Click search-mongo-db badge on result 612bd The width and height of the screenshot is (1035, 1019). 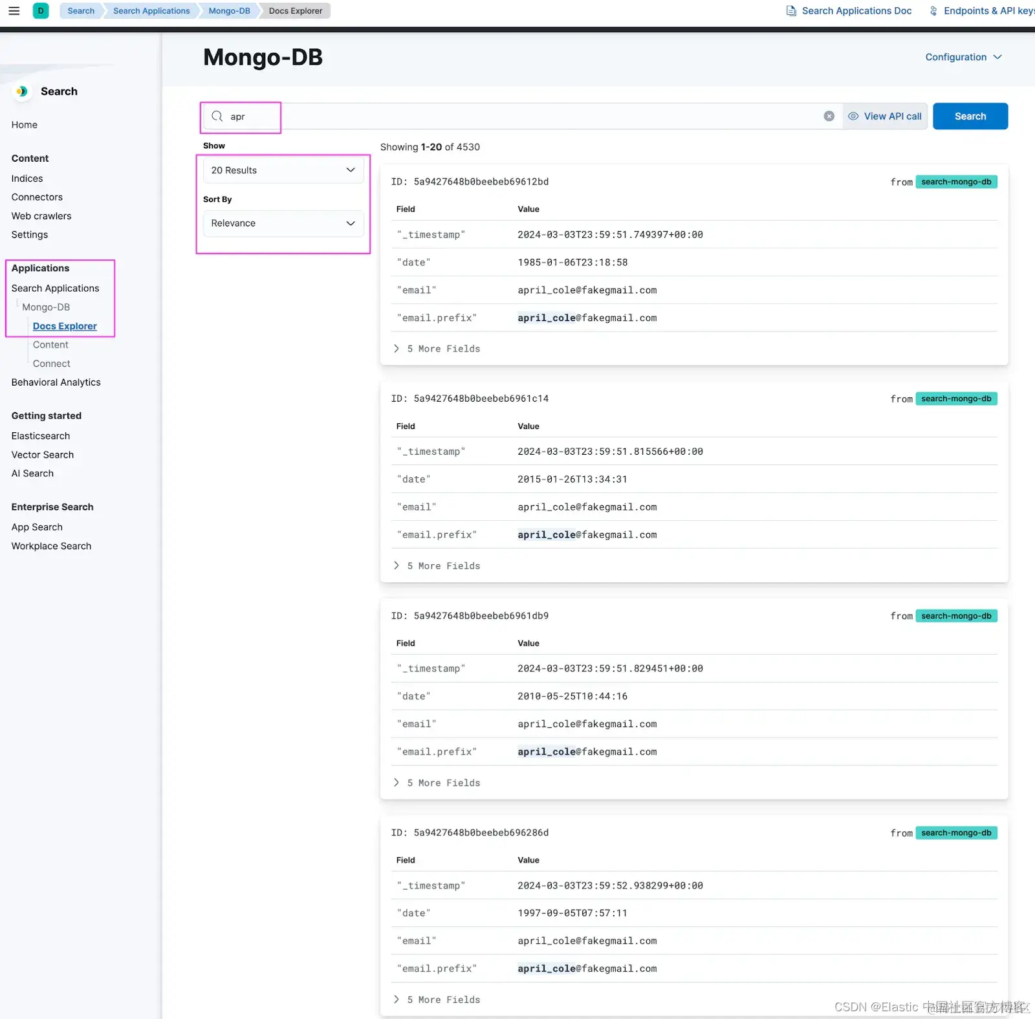tap(956, 182)
